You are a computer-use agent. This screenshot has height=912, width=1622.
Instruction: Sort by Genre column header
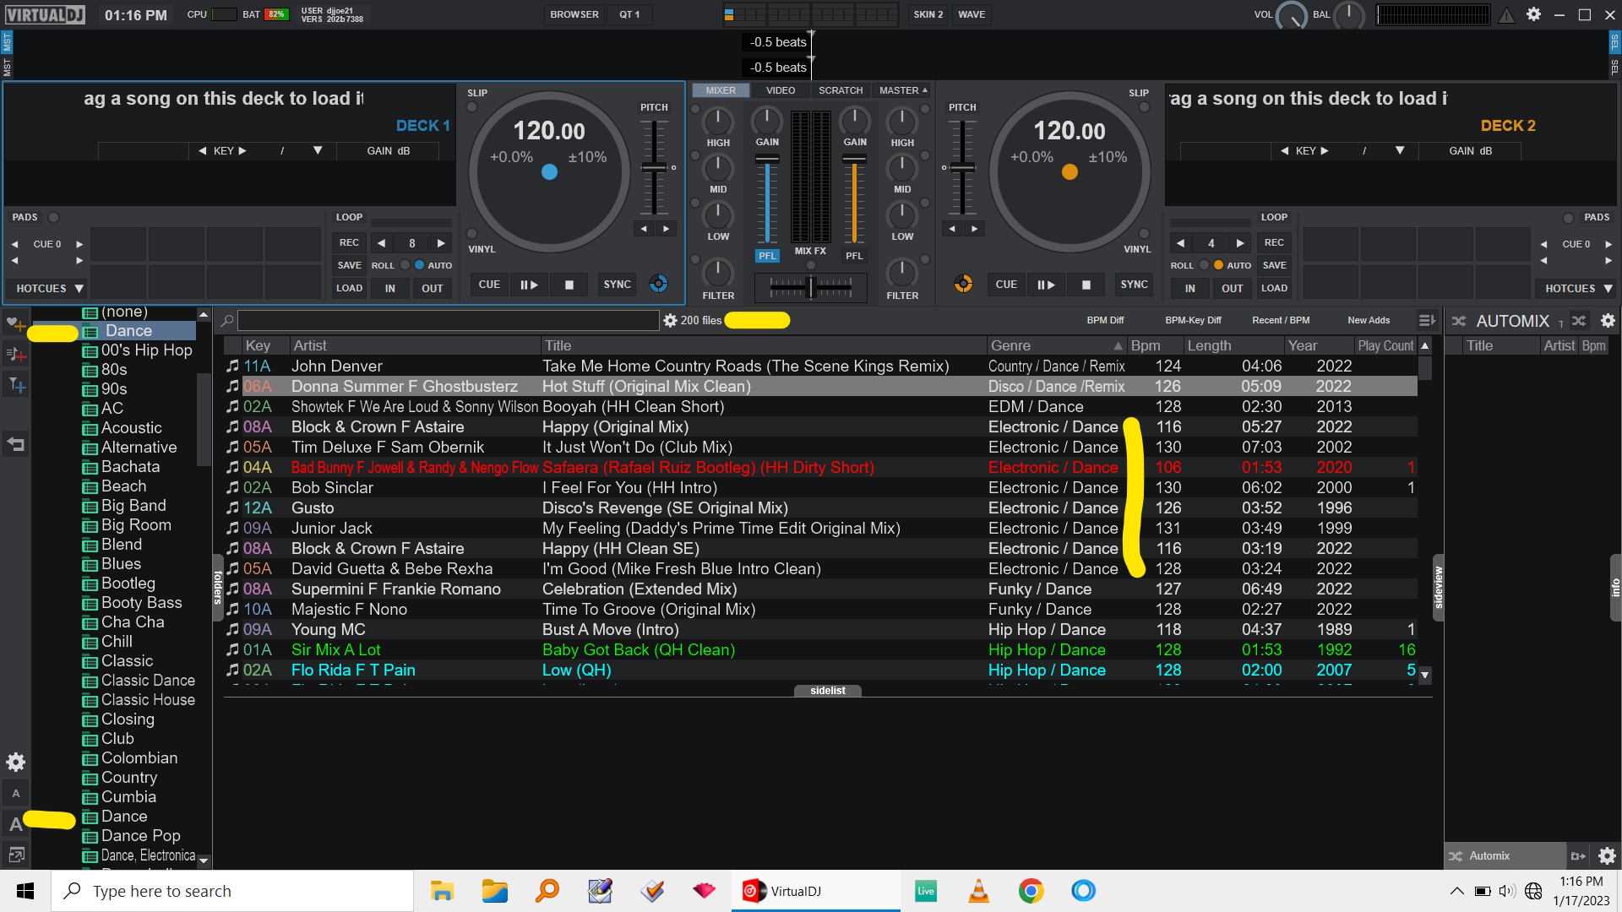tap(1056, 346)
